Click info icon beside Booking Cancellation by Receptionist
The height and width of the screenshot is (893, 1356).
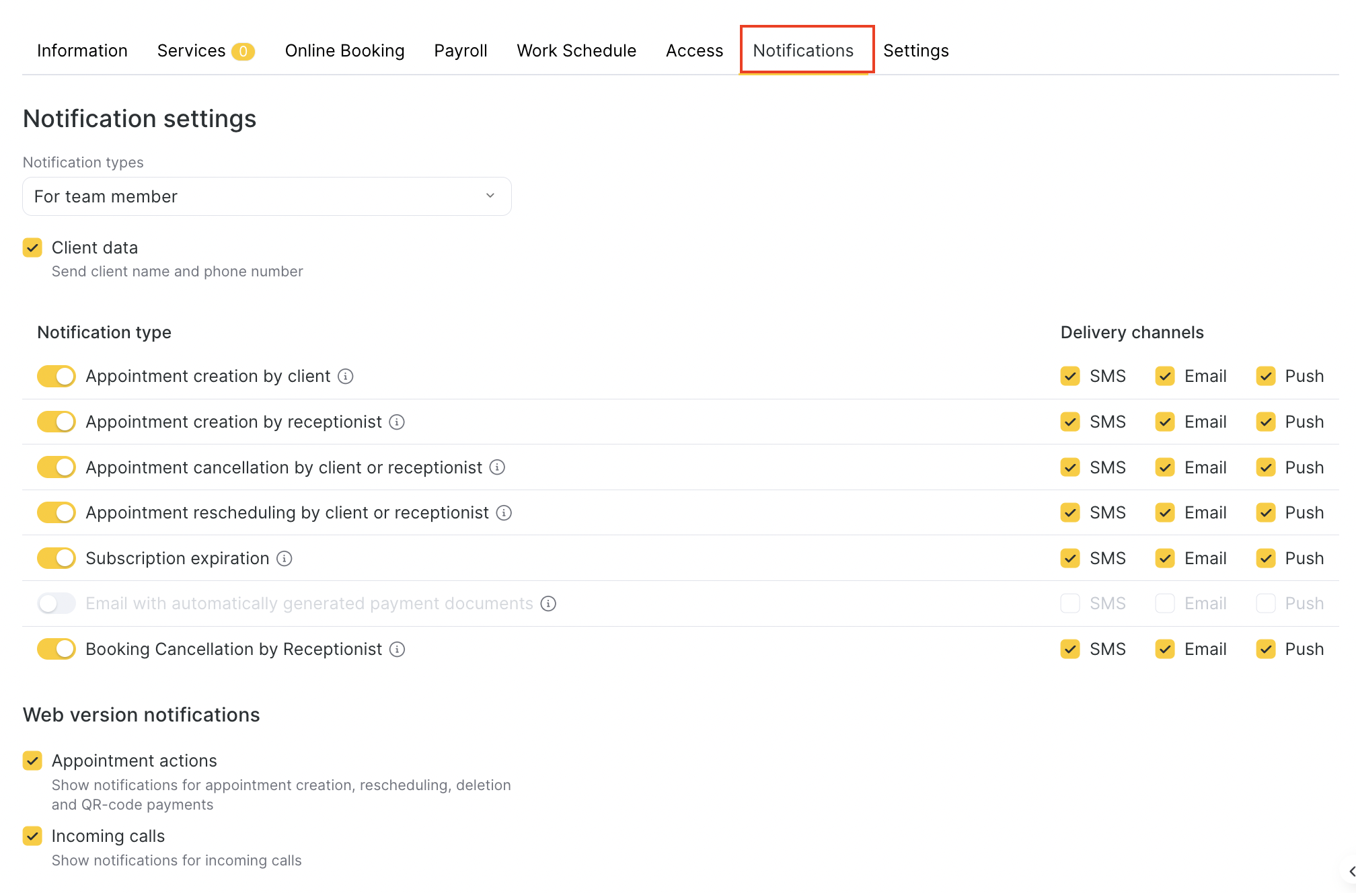[x=398, y=649]
